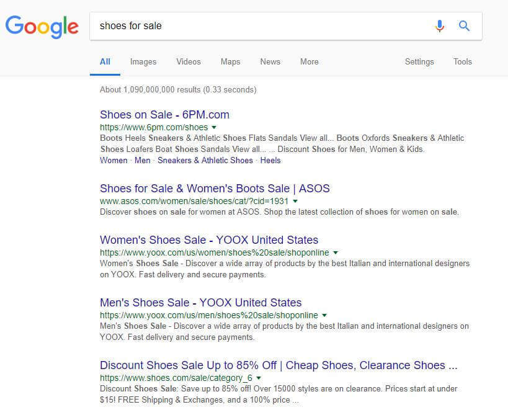Expand the arrow beside the yoox.com men URL
The height and width of the screenshot is (415, 508).
pyautogui.click(x=324, y=315)
